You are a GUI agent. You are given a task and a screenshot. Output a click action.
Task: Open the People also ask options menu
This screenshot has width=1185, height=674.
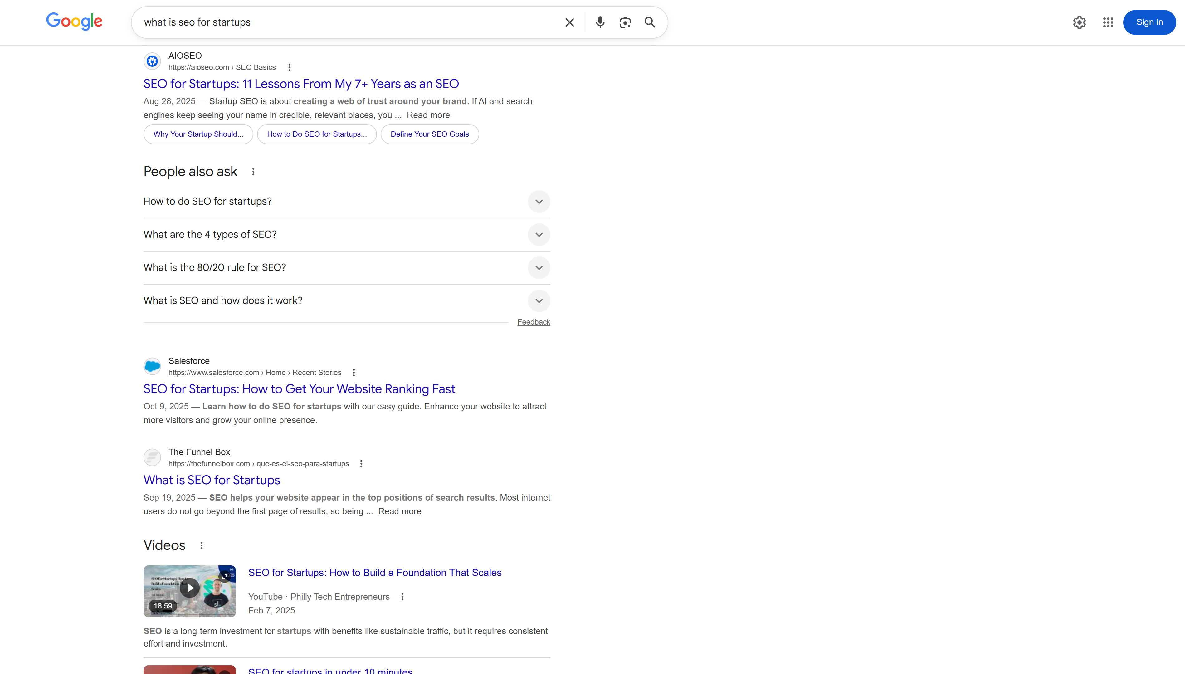[x=253, y=171]
